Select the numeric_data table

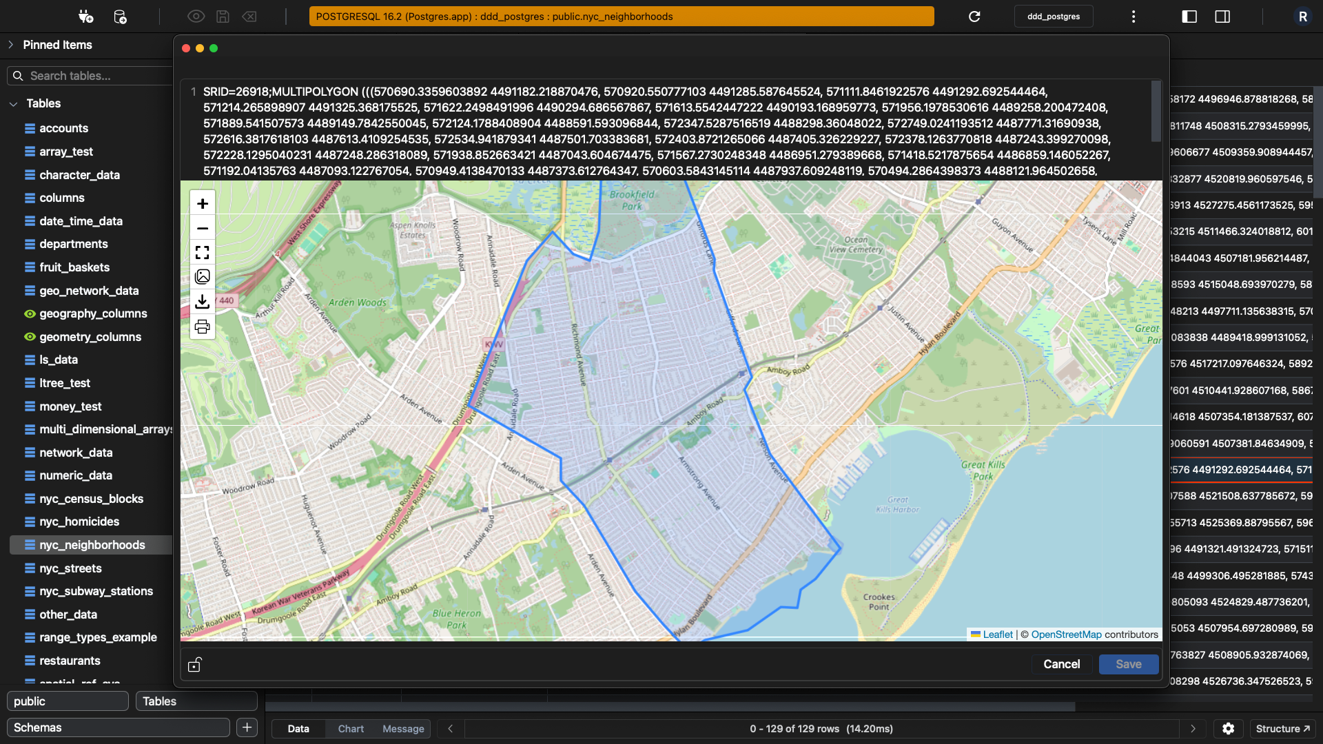point(76,475)
